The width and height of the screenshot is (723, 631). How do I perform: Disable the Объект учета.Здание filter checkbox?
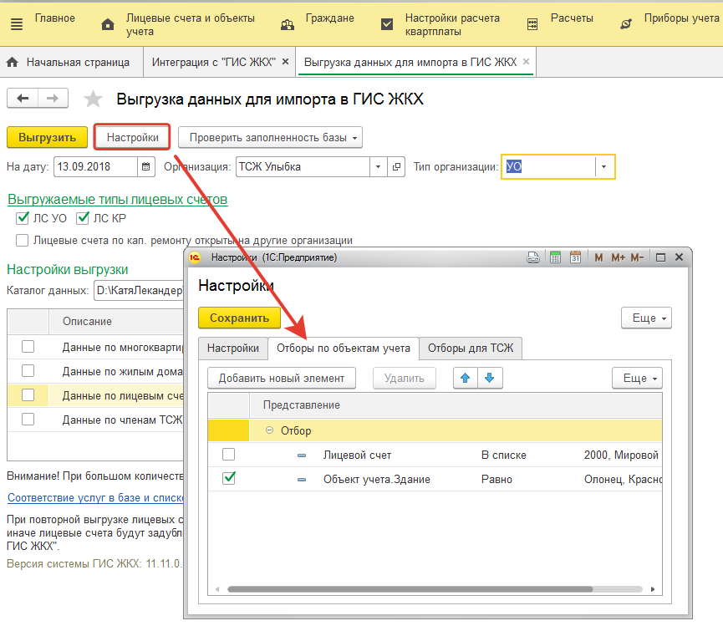click(x=229, y=478)
